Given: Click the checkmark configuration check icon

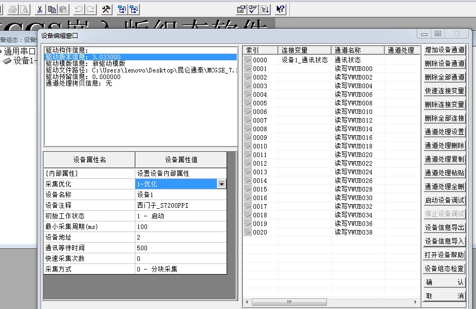Looking at the screenshot, I should [253, 9].
